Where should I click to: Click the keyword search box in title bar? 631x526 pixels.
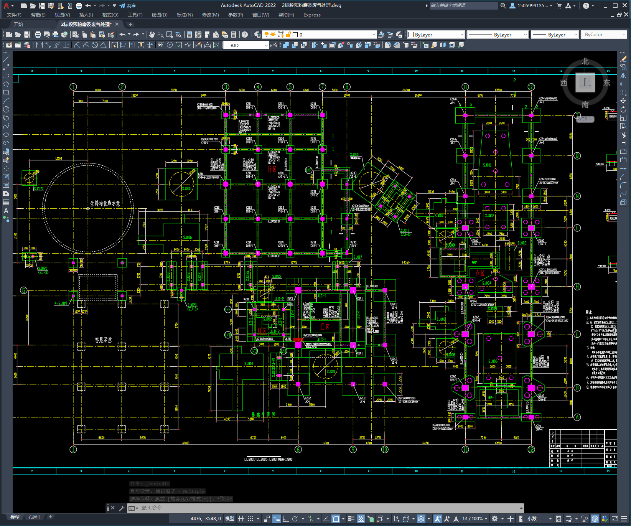coord(464,5)
